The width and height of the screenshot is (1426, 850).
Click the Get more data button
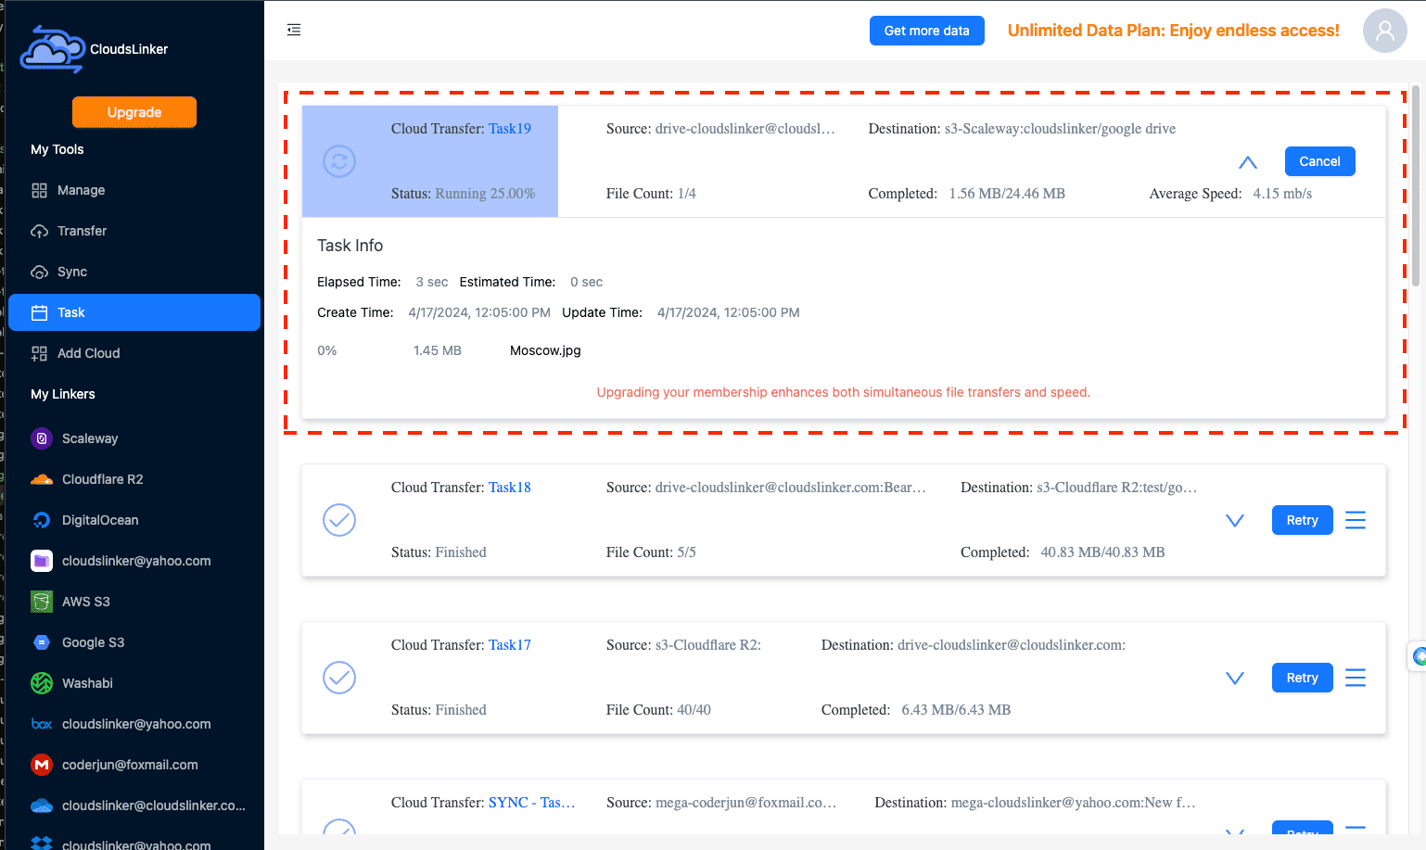[926, 31]
